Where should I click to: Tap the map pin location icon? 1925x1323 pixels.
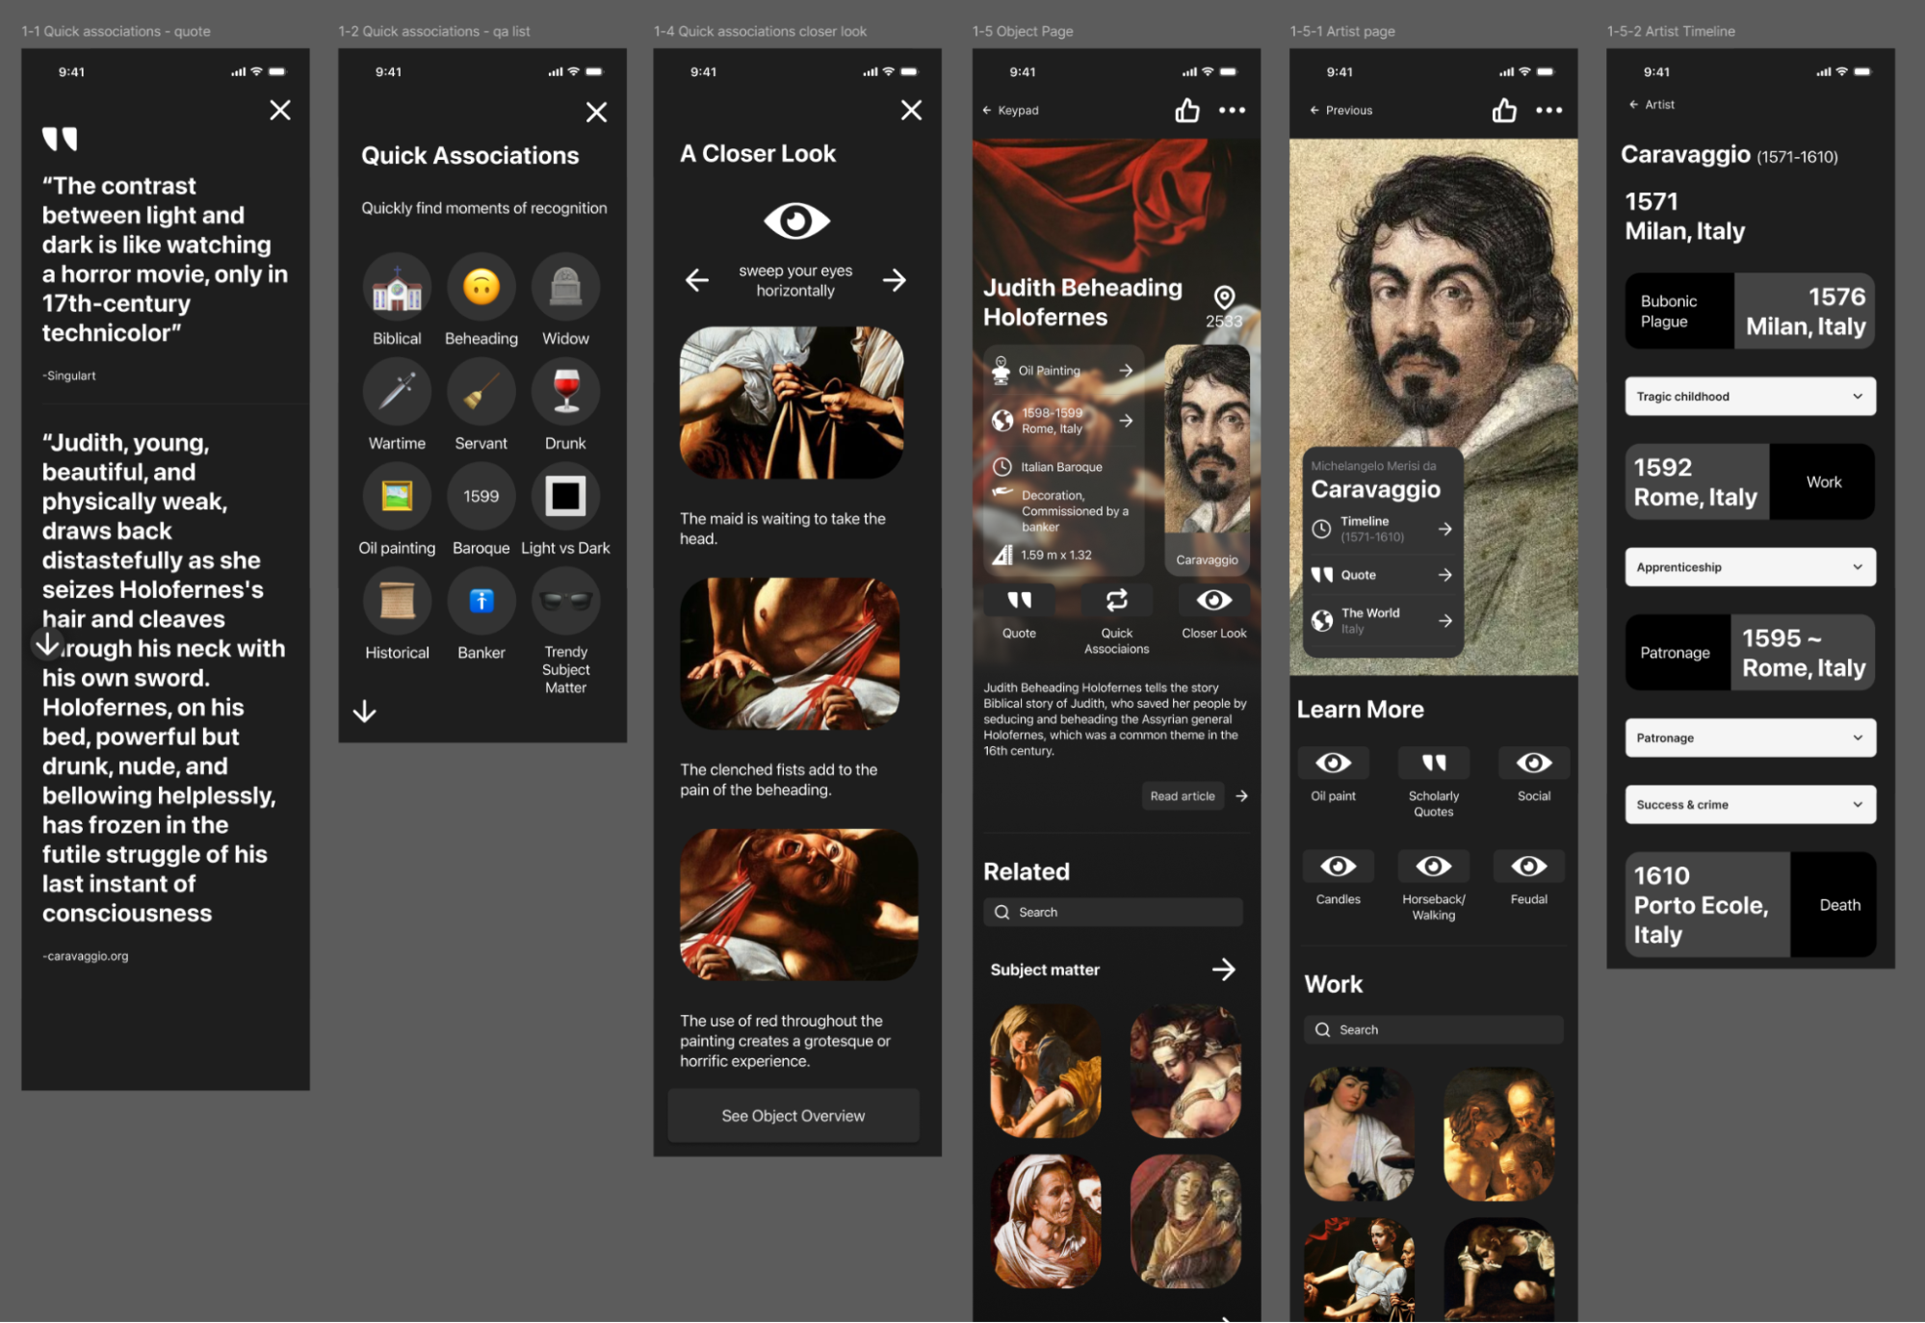1224,297
